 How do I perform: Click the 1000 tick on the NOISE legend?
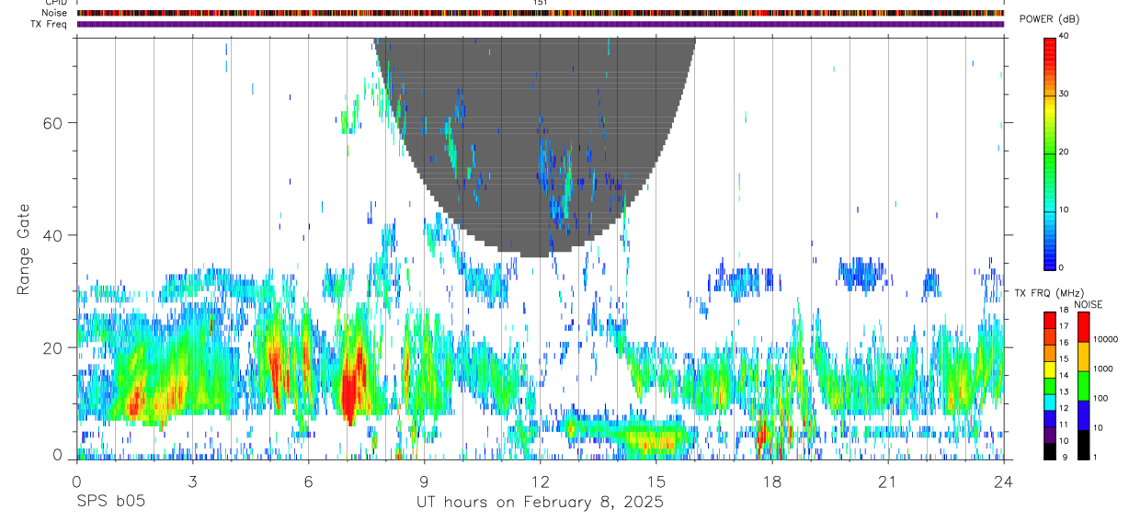[1103, 368]
